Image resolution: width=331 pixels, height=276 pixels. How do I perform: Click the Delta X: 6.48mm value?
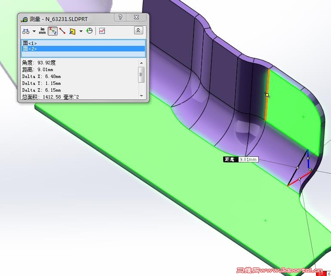[41, 76]
